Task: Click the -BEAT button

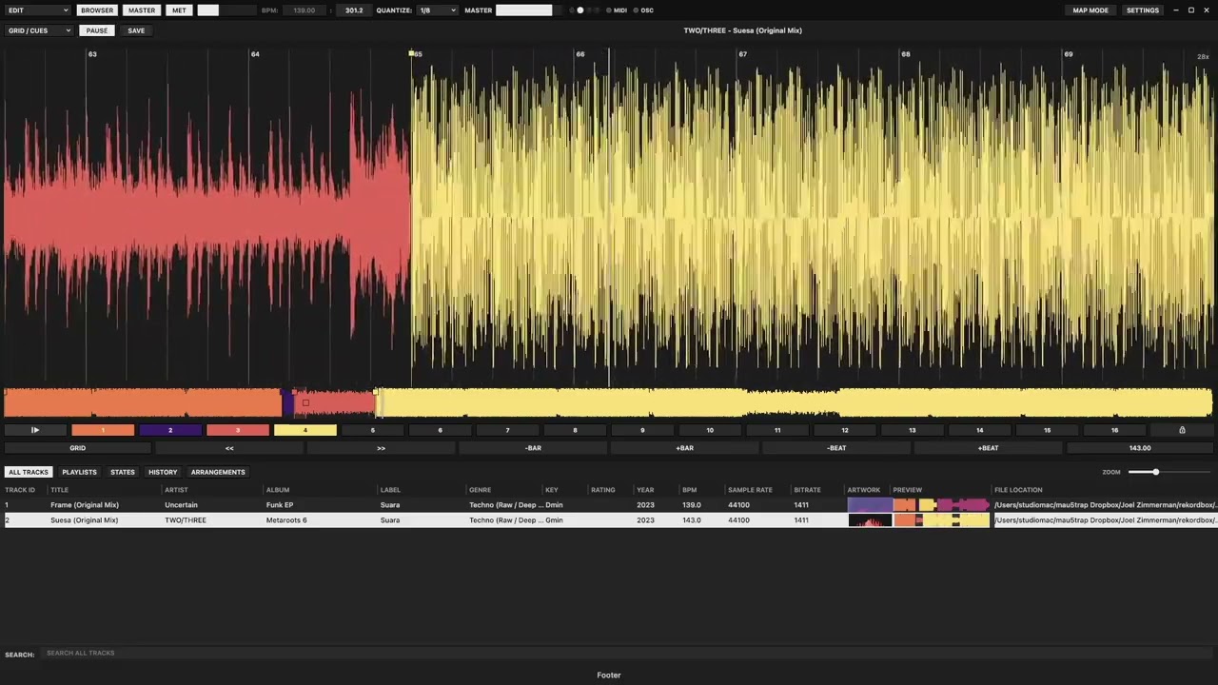Action: 836,448
